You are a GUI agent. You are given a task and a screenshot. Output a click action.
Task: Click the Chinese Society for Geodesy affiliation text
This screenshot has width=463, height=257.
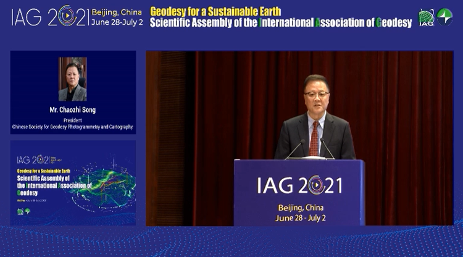[73, 127]
